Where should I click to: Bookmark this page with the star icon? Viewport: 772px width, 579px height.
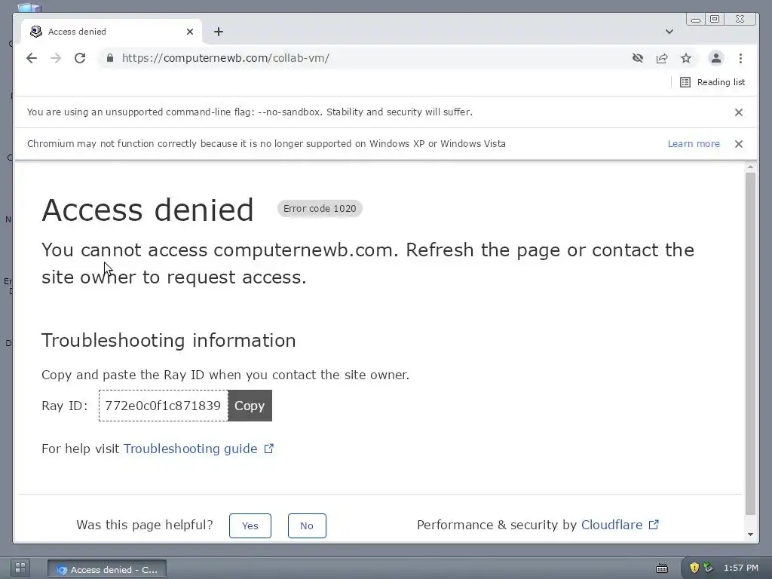click(686, 58)
